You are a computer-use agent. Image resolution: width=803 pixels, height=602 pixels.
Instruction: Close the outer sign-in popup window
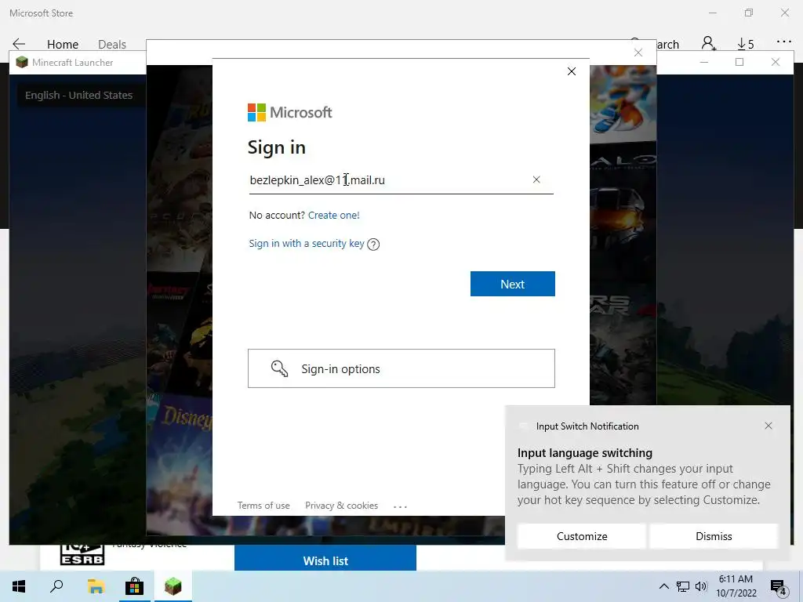638,53
